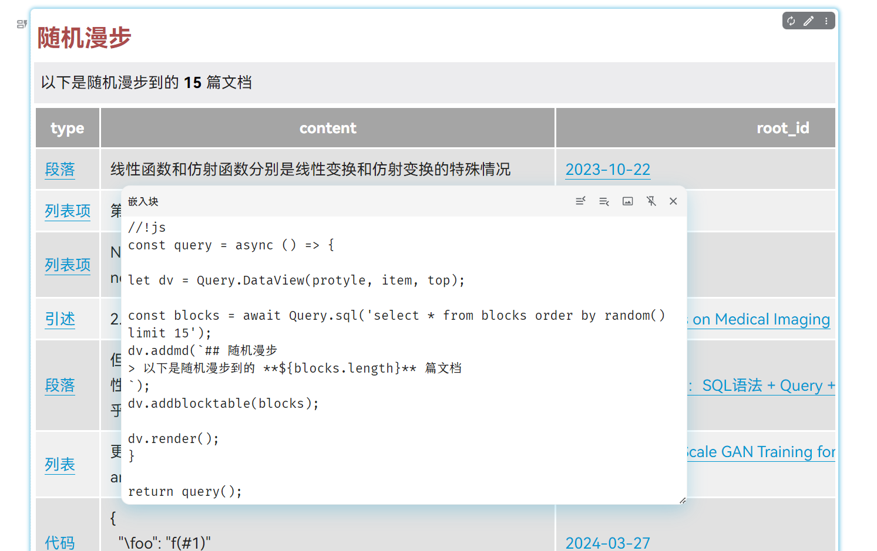Open the 2023-10-22 document link
The height and width of the screenshot is (551, 877).
pos(608,170)
